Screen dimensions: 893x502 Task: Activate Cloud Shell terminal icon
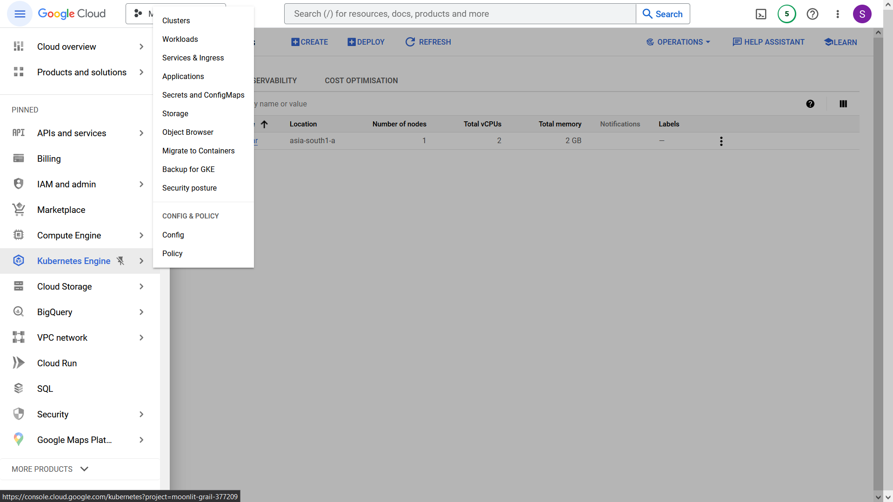click(761, 14)
